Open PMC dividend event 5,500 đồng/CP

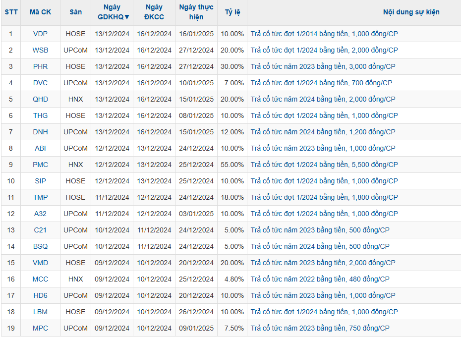324,165
